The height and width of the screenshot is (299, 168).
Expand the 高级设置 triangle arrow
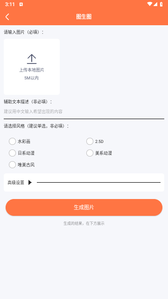[30, 183]
